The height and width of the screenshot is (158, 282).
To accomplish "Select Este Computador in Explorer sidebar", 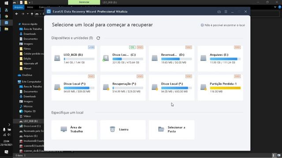I will (30, 82).
